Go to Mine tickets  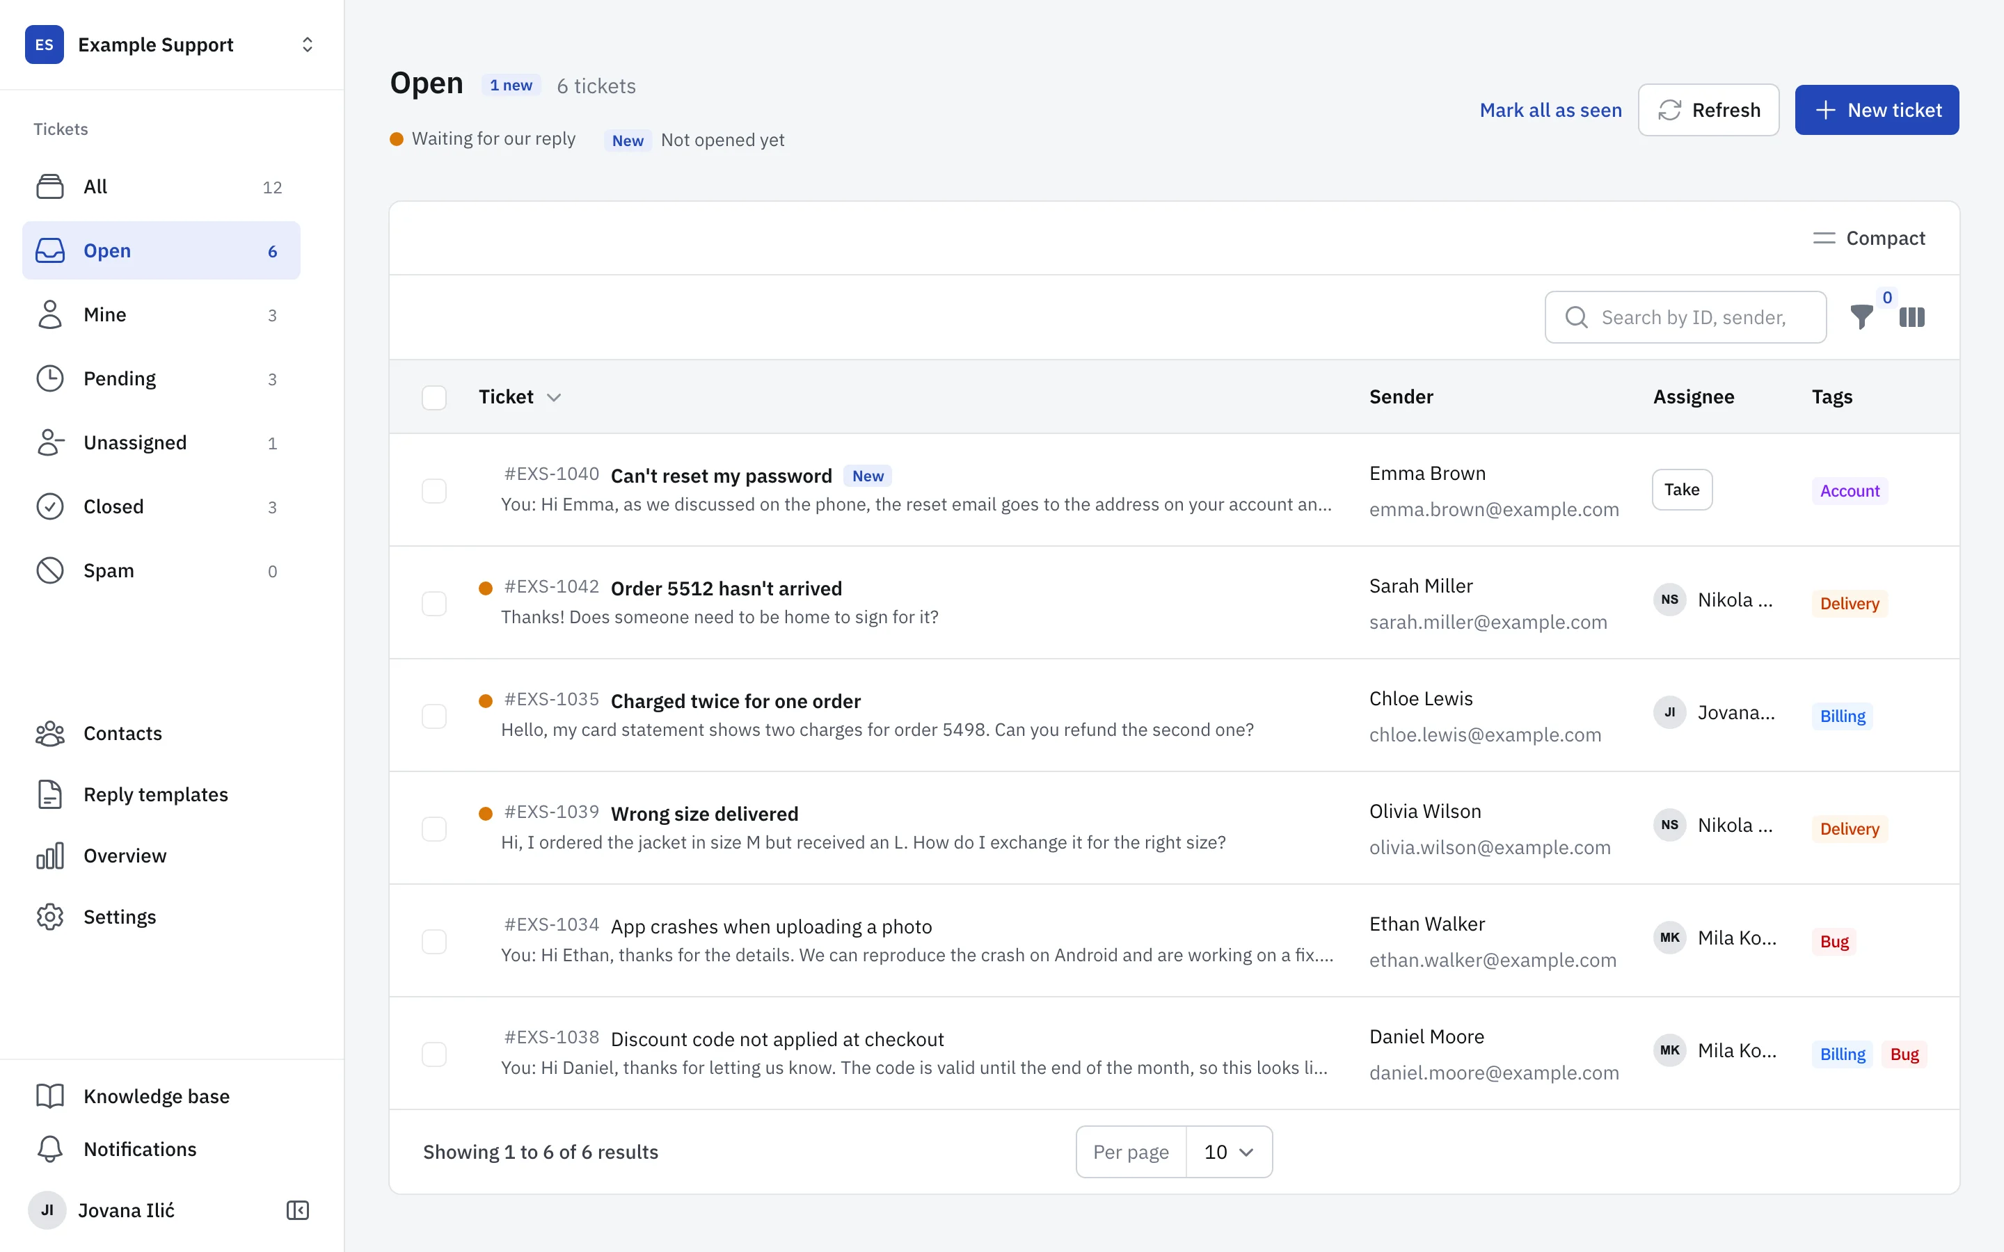pos(161,314)
